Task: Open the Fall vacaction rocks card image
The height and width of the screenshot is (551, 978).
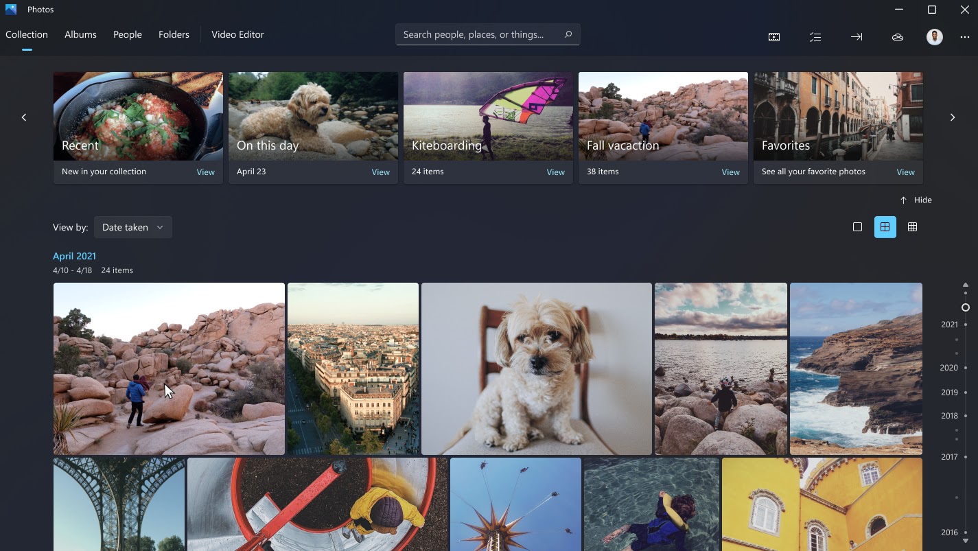Action: point(663,117)
